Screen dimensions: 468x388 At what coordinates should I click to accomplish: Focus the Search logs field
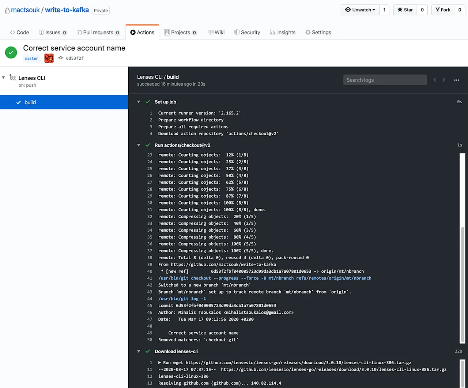click(385, 80)
